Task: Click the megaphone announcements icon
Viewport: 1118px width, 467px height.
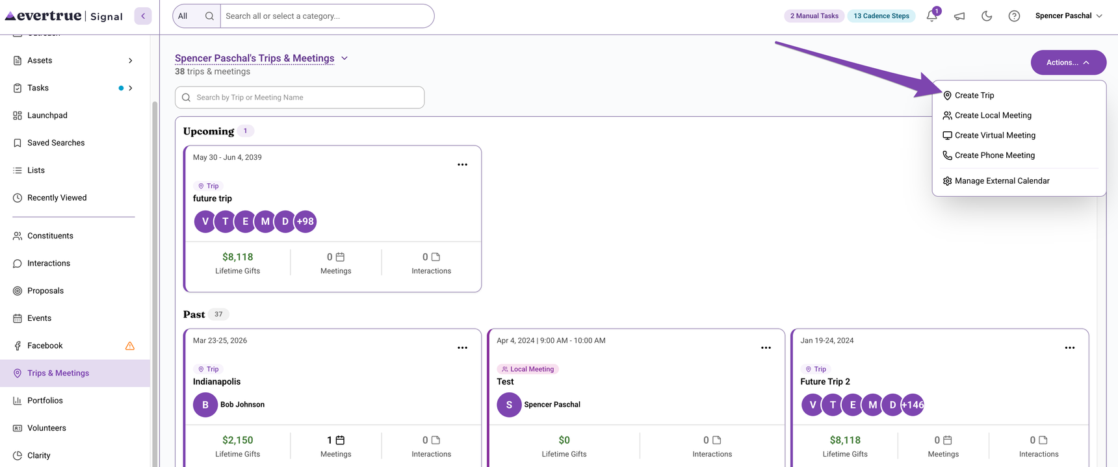Action: pos(959,16)
